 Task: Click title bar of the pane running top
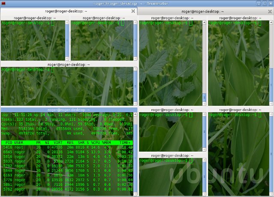point(68,110)
